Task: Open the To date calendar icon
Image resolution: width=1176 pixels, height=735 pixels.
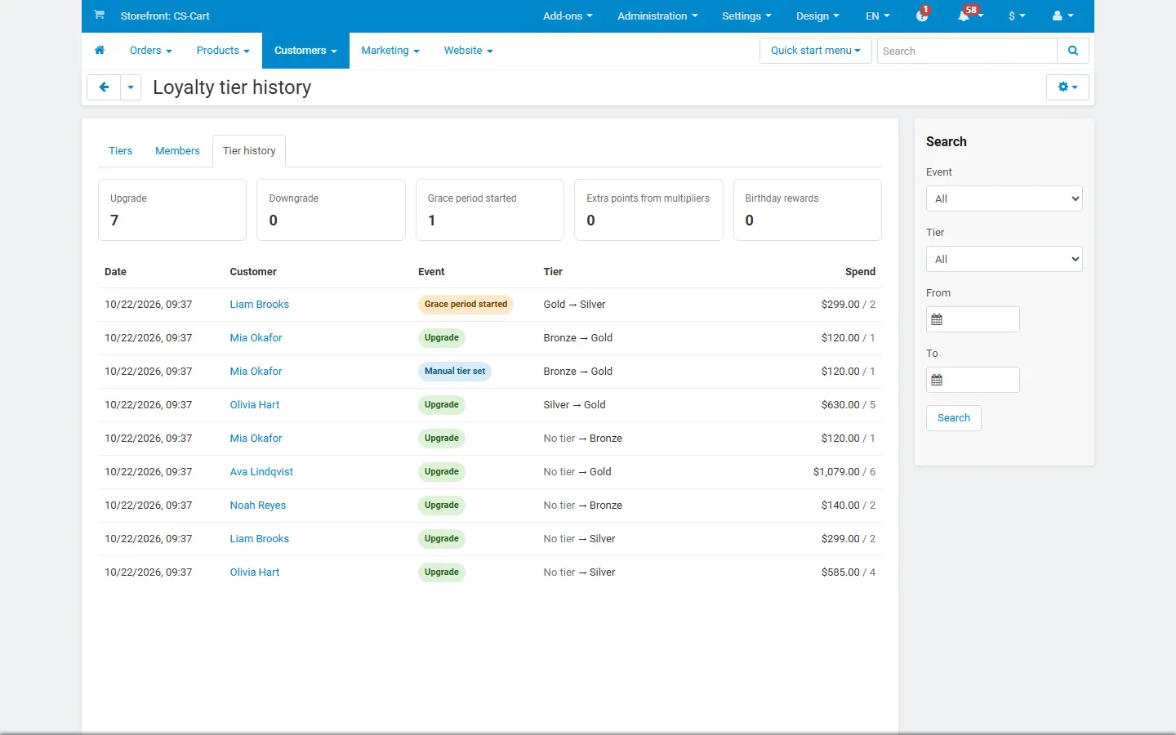Action: click(937, 380)
